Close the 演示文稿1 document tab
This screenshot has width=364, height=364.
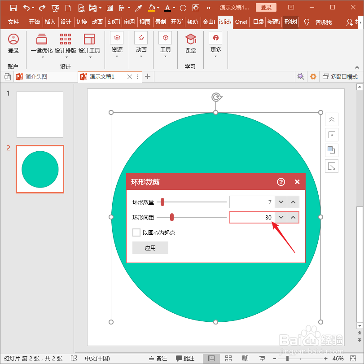130,77
